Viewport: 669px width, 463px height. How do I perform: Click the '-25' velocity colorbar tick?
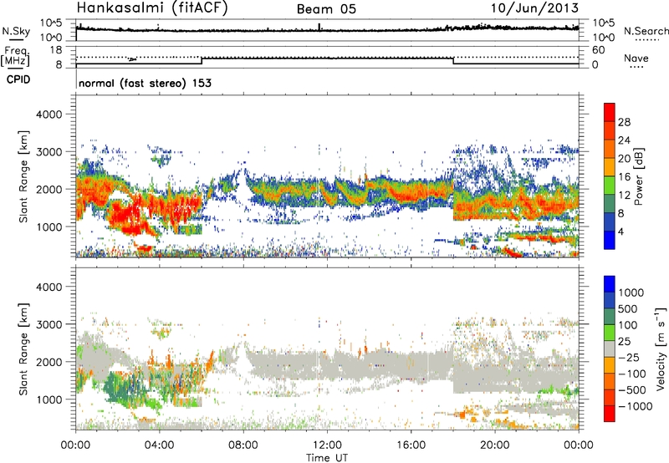coord(628,357)
